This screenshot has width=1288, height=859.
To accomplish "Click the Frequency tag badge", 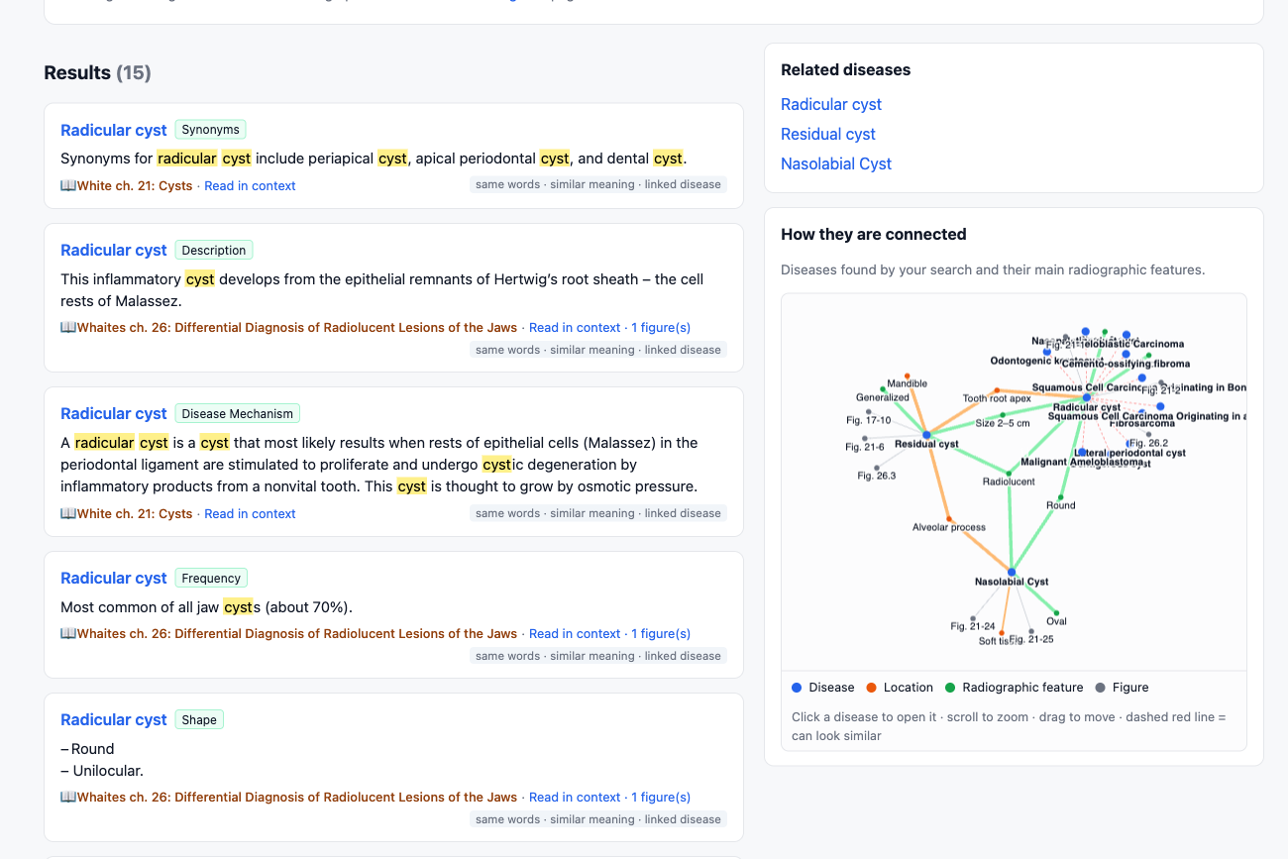I will tap(211, 578).
